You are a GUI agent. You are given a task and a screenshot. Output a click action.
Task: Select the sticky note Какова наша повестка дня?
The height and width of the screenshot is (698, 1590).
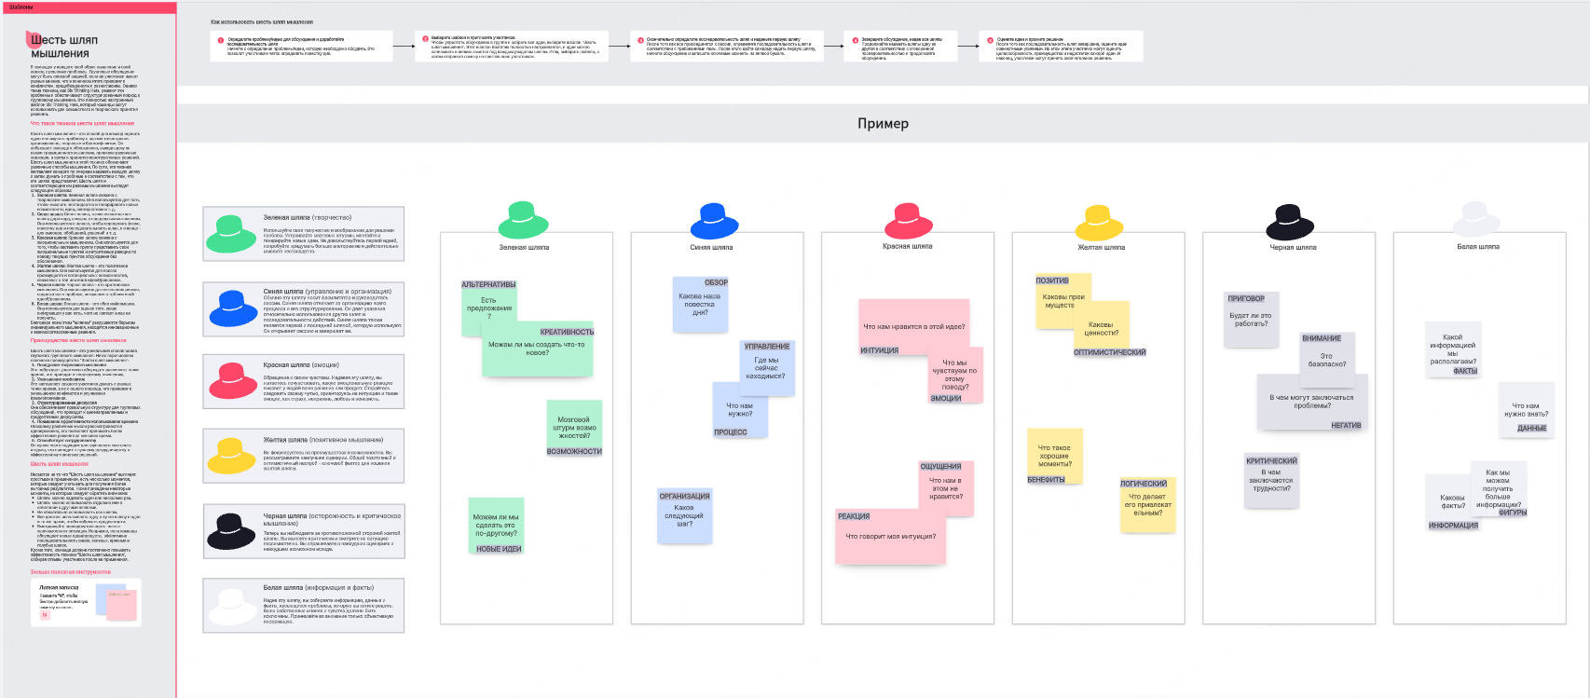coord(700,305)
